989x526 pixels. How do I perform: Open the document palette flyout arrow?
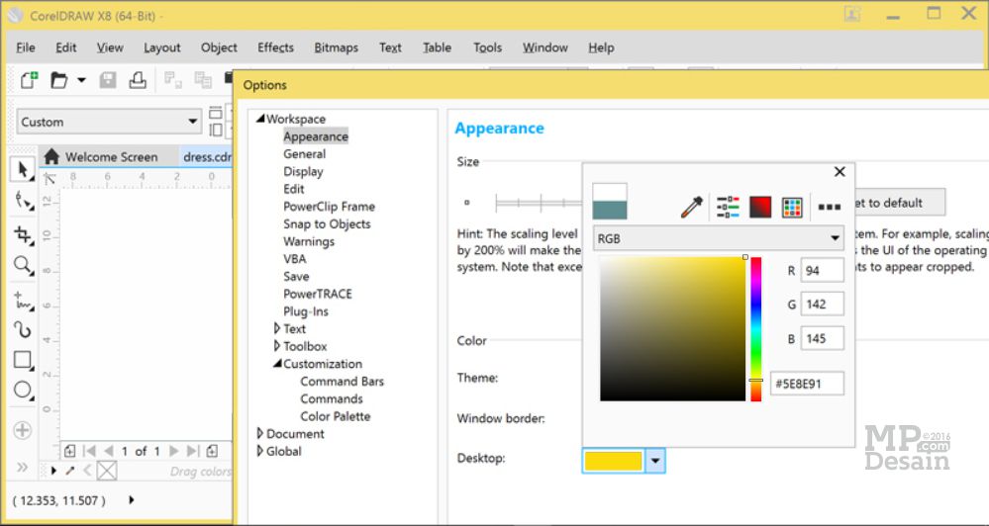(x=53, y=471)
